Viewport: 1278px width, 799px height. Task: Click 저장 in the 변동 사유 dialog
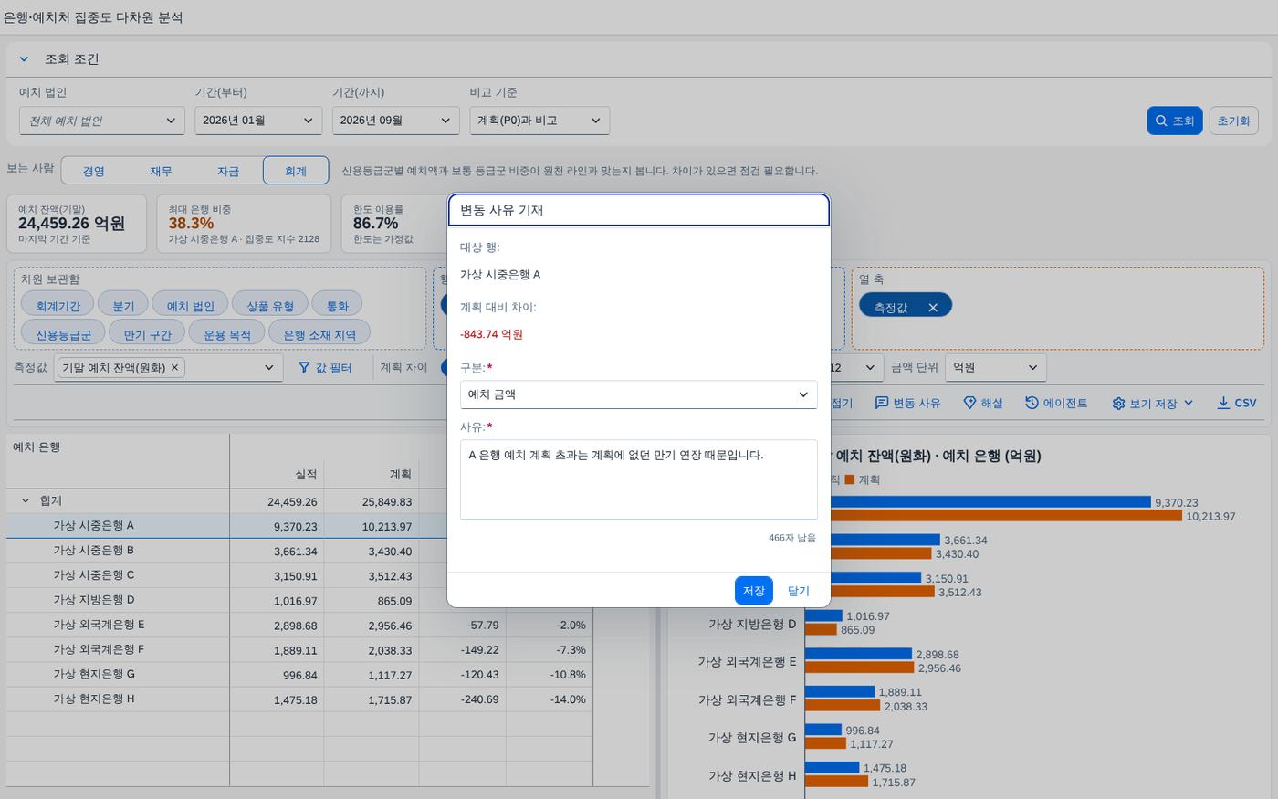point(754,591)
